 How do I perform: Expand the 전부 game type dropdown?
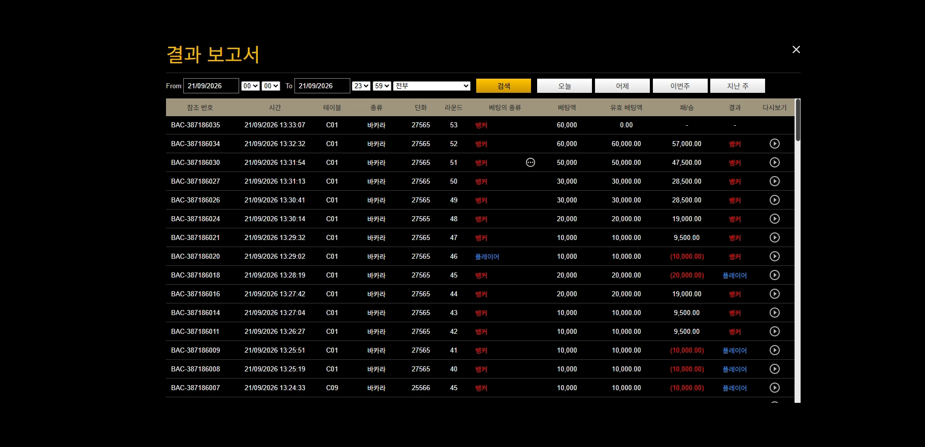coord(432,86)
